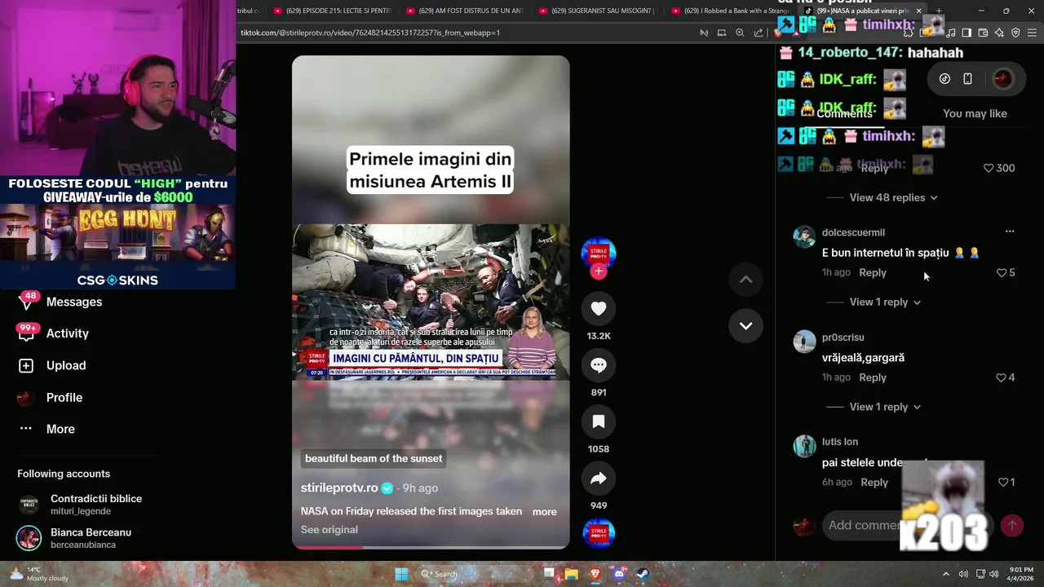Switch to the 'SUGERANIST SAU MISOGIN?' browser tab

(x=598, y=11)
